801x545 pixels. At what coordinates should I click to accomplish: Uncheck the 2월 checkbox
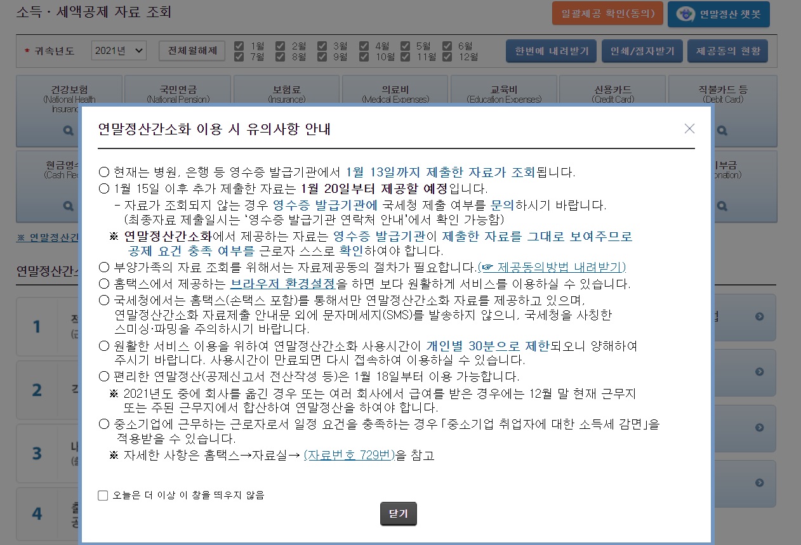pos(280,46)
